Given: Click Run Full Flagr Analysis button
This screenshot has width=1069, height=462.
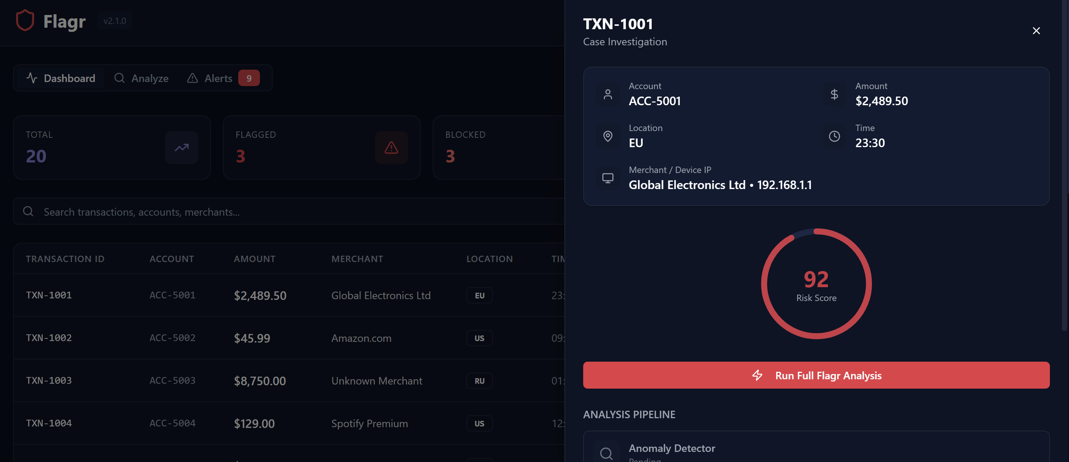Looking at the screenshot, I should (816, 375).
